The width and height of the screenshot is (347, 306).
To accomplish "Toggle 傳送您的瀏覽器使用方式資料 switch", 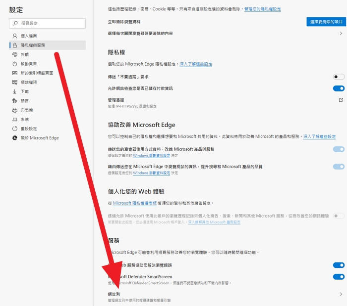I will pyautogui.click(x=339, y=149).
